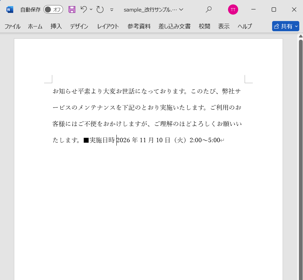
Task: Open the 差し込み文書 tab
Action: [174, 26]
